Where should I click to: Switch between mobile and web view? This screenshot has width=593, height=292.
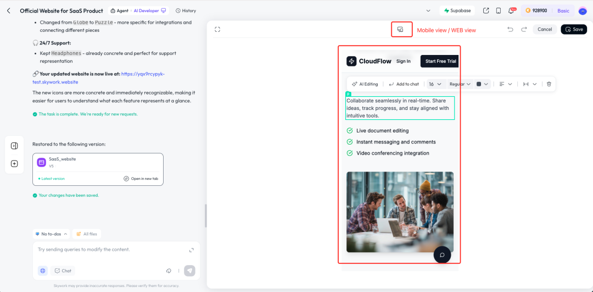pyautogui.click(x=400, y=29)
